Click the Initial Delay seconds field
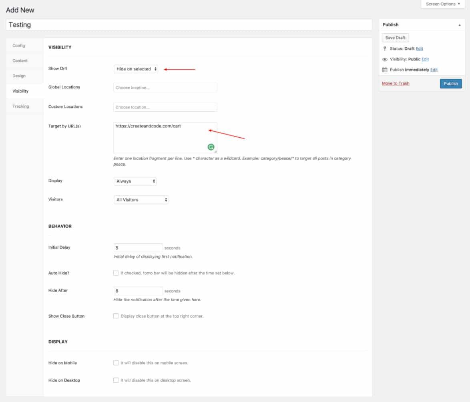The height and width of the screenshot is (402, 470). point(138,248)
